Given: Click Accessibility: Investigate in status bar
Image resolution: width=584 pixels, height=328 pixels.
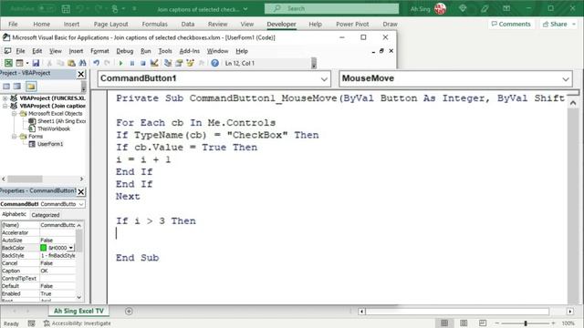Looking at the screenshot, I should tap(77, 323).
